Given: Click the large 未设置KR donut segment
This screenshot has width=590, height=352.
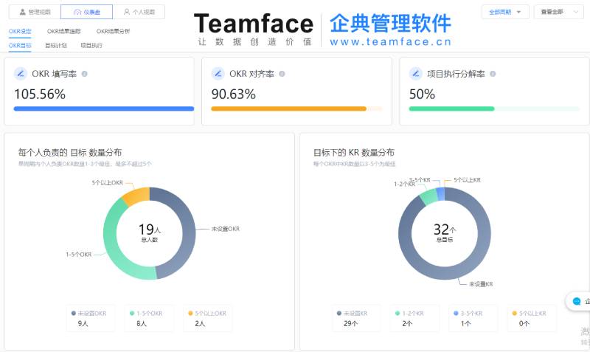Looking at the screenshot, I should tap(445, 273).
